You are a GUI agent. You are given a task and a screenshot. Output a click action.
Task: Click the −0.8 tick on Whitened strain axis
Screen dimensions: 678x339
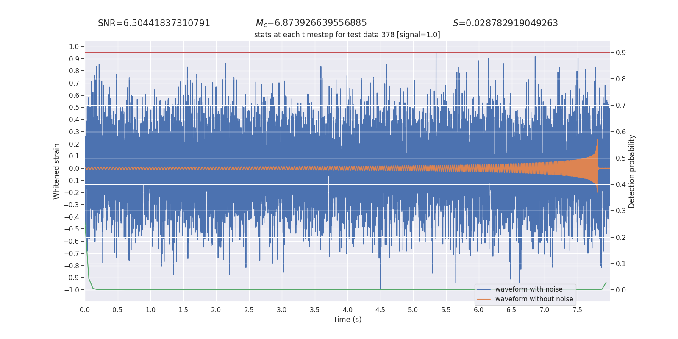[72, 266]
